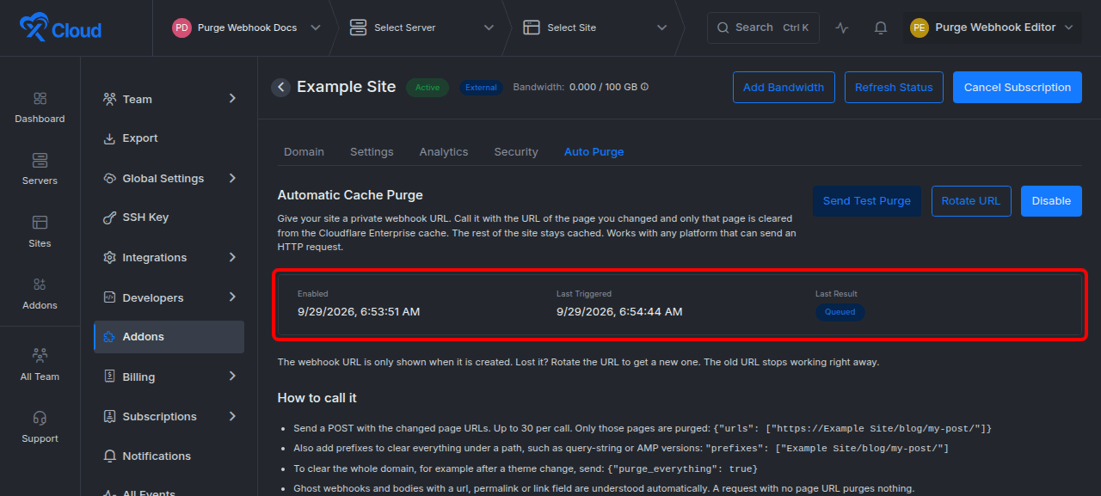Open the All Team sidebar icon
This screenshot has width=1101, height=496.
40,355
